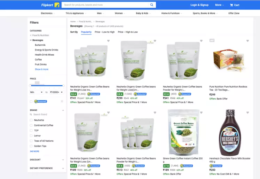Check the Neuherbs brand filter
Screen dimensions: 260x179
point(31,120)
